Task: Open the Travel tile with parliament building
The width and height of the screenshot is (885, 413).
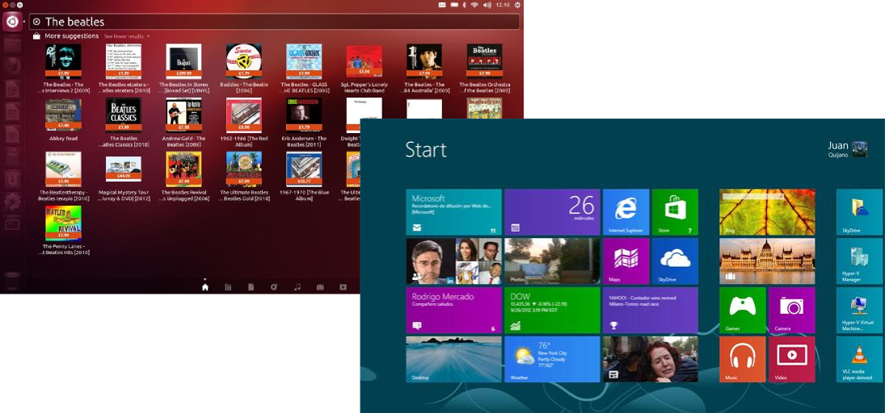Action: tap(767, 261)
